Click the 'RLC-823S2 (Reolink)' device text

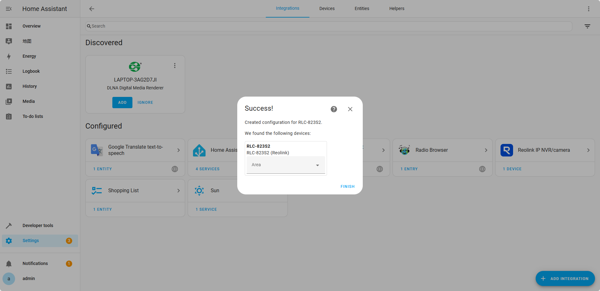268,153
